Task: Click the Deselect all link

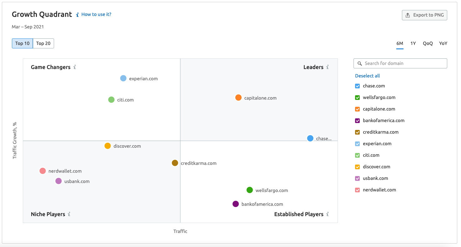Action: tap(368, 76)
